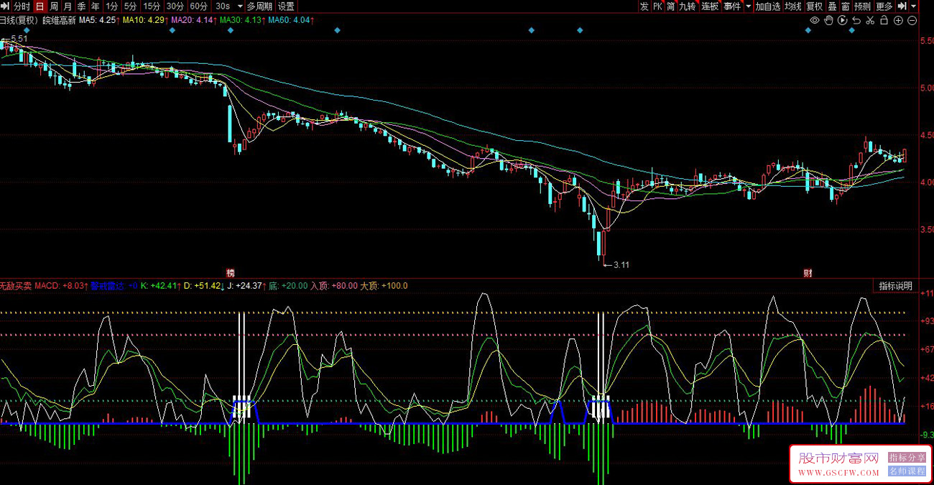This screenshot has height=485, width=934.
Task: Select the scissors cut tool icon
Action: click(x=870, y=20)
